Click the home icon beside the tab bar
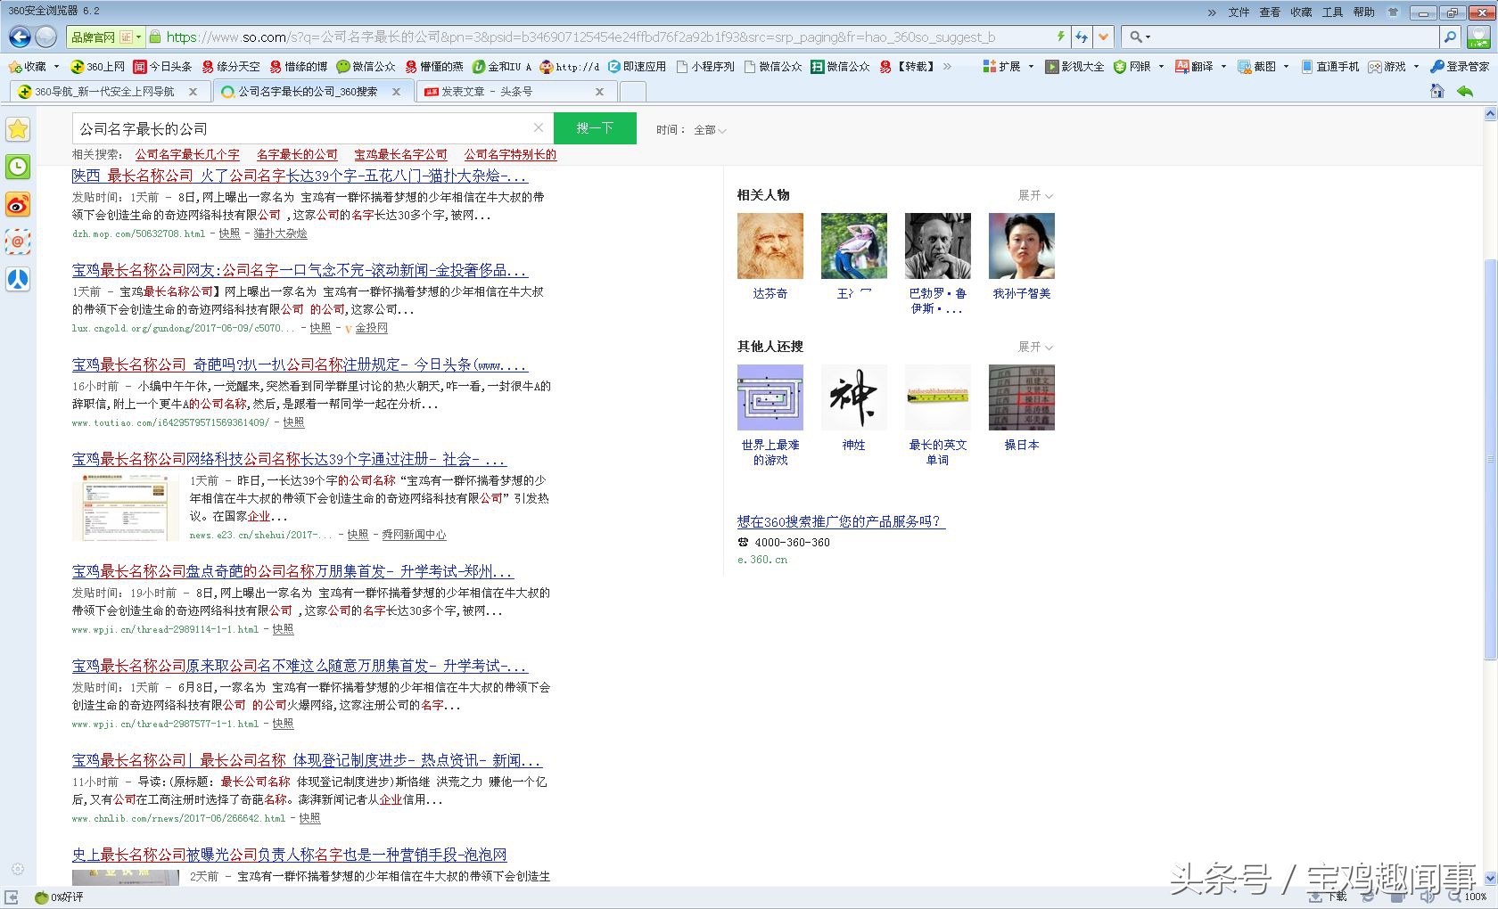Screen dimensions: 1498x909 tap(1436, 91)
